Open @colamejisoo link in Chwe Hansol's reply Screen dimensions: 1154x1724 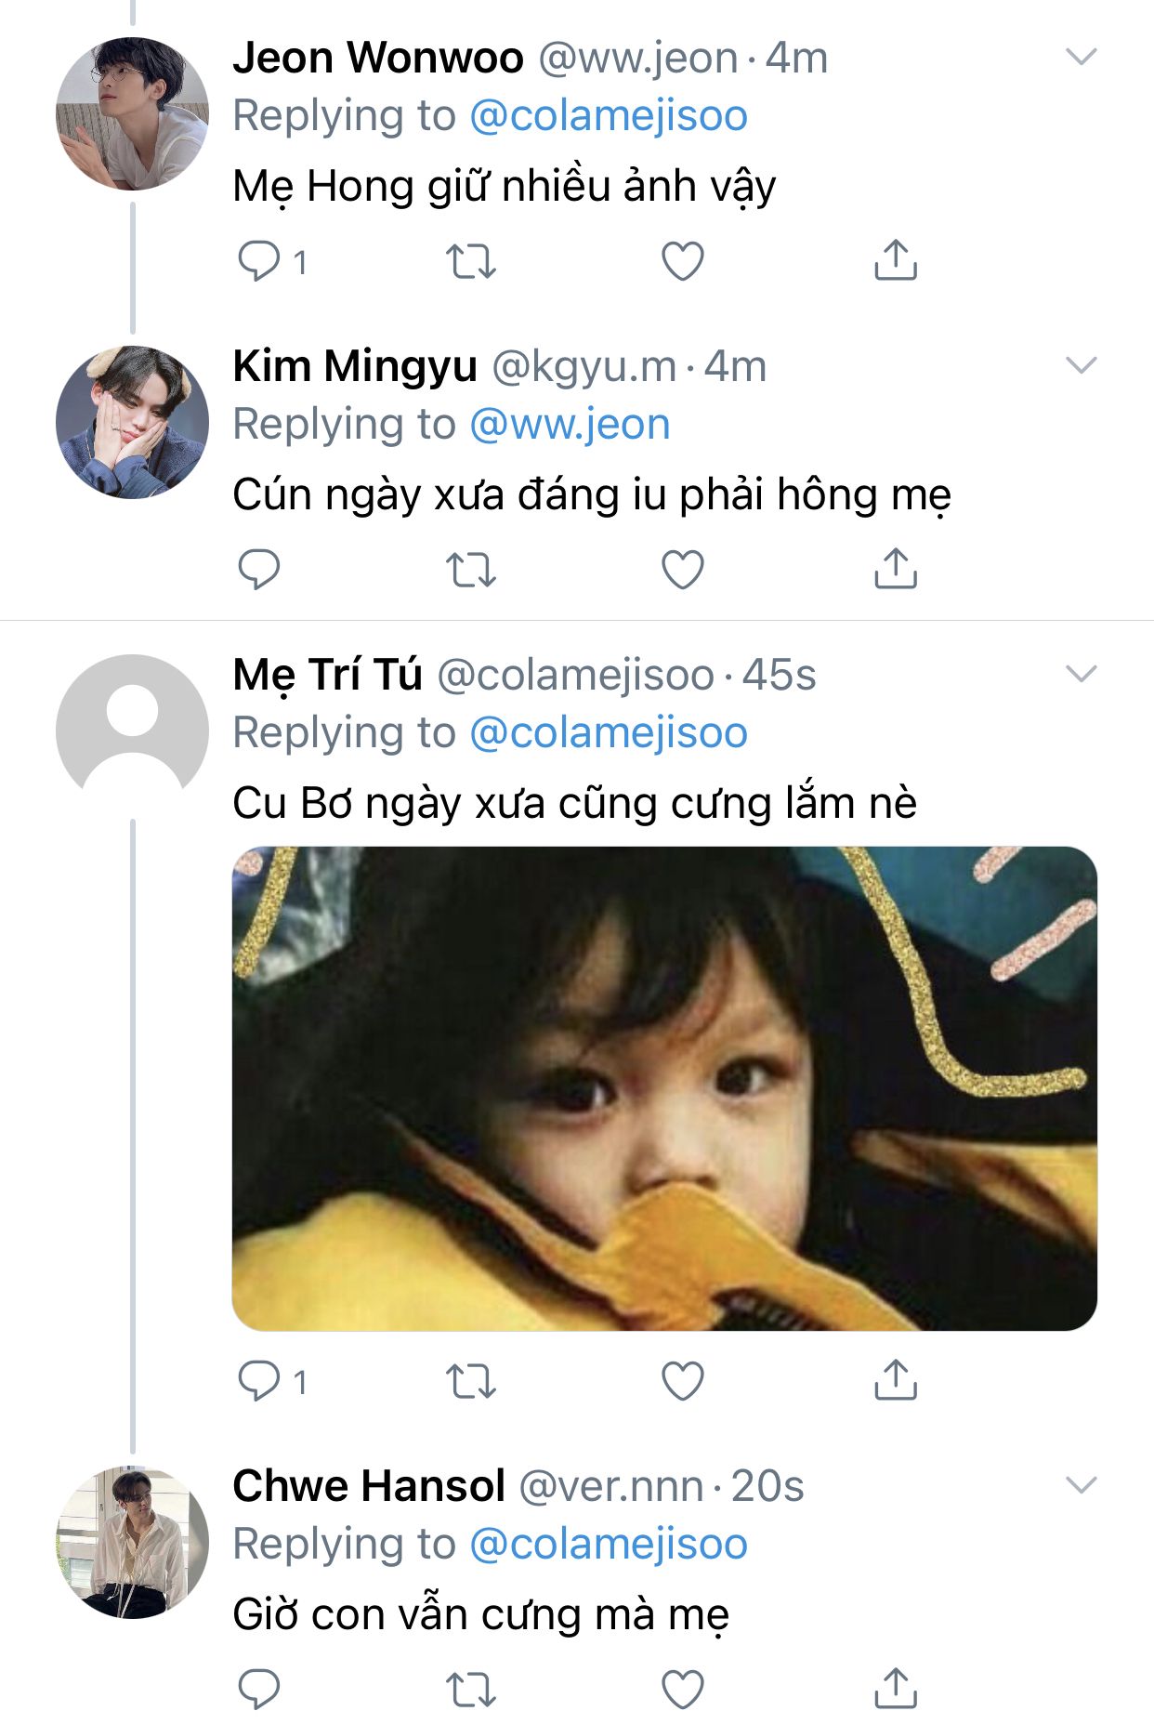[x=609, y=1545]
